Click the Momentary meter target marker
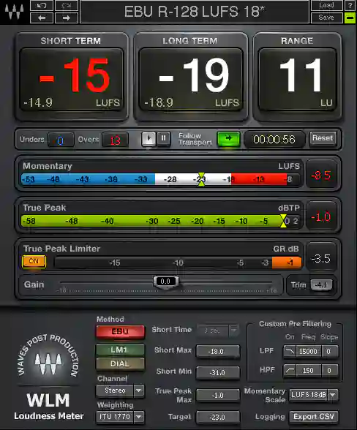This screenshot has height=430, width=357. pyautogui.click(x=201, y=179)
